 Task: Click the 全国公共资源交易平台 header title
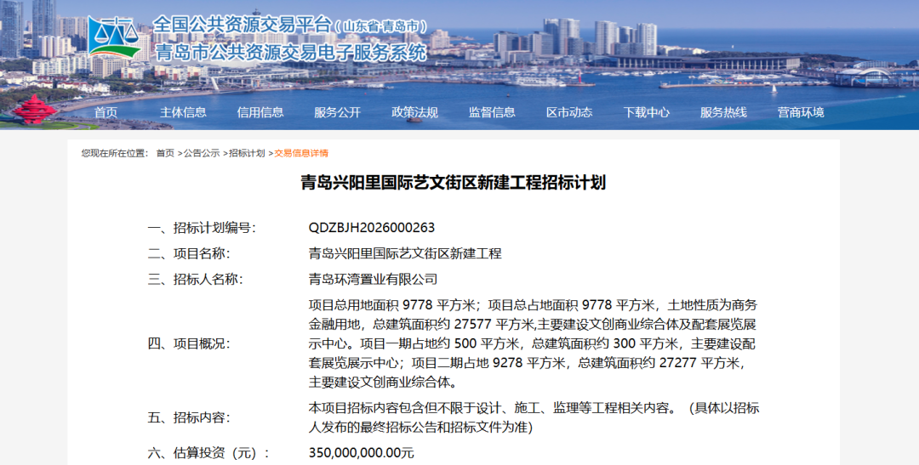242,26
